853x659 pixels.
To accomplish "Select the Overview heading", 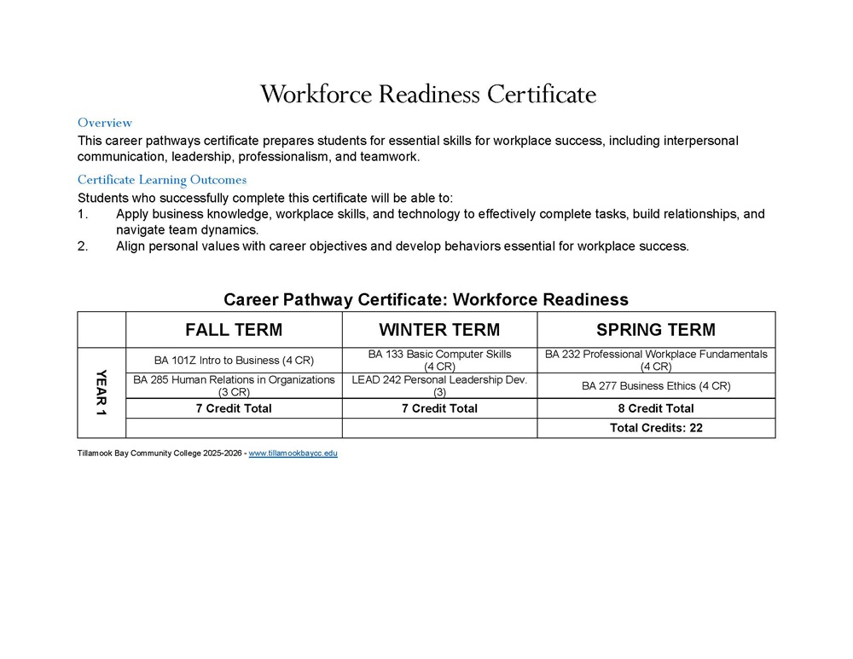I will (105, 123).
